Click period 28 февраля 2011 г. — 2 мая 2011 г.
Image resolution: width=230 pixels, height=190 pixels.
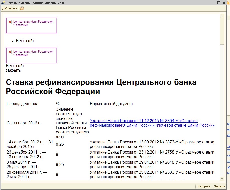[27, 174]
